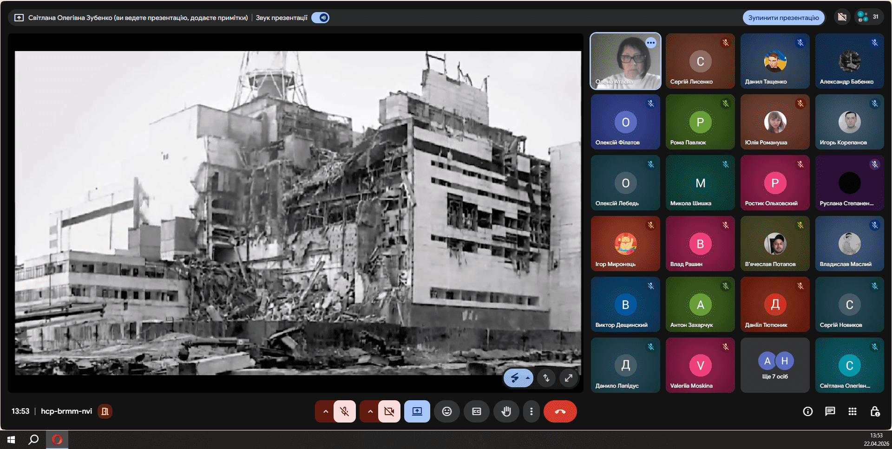Click the Ще 7 осіб tile

pyautogui.click(x=775, y=365)
